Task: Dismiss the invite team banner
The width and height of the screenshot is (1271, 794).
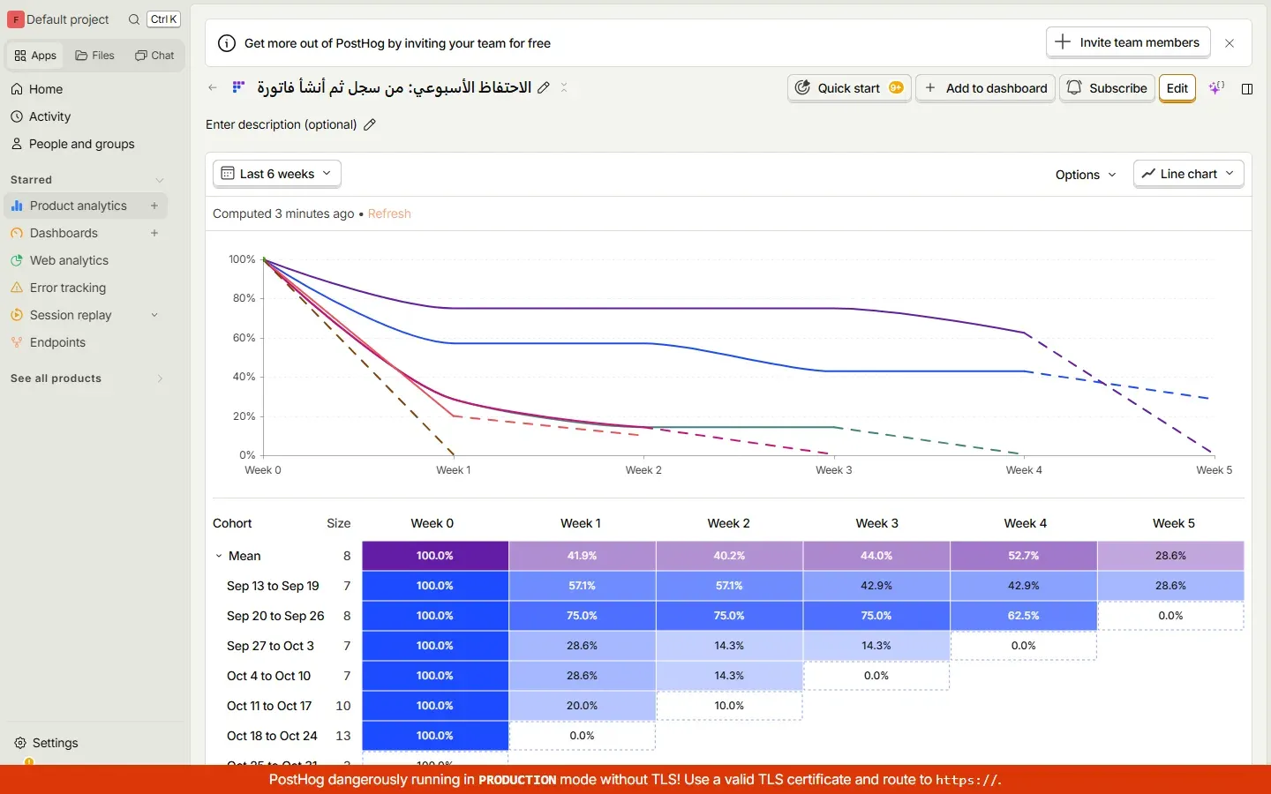Action: (1230, 43)
